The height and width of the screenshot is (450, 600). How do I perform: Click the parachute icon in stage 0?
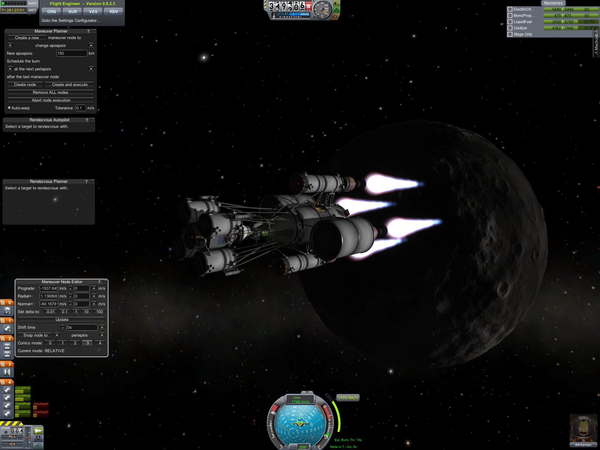point(7,310)
